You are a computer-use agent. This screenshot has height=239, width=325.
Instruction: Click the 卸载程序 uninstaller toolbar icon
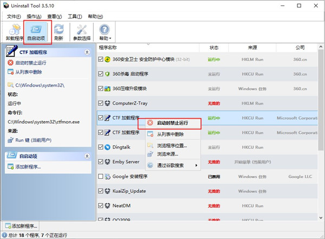[13, 30]
